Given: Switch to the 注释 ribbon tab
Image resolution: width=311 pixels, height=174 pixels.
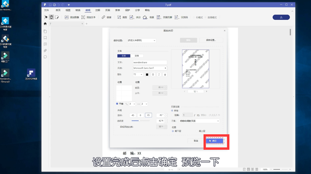Looking at the screenshot, I should click(x=98, y=10).
